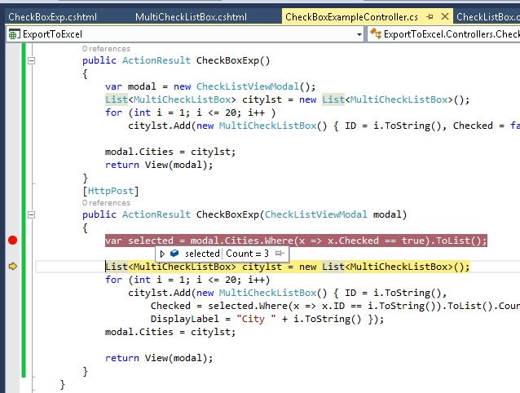Click the object icon in the data tip
This screenshot has height=393, width=520.
[174, 254]
